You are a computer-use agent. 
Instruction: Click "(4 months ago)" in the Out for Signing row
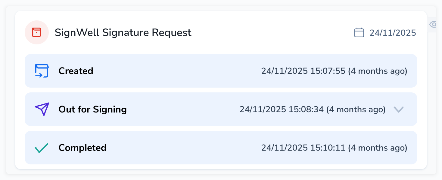(356, 109)
